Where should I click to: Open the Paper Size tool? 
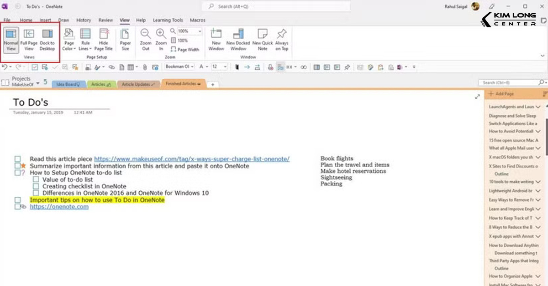[x=126, y=40]
